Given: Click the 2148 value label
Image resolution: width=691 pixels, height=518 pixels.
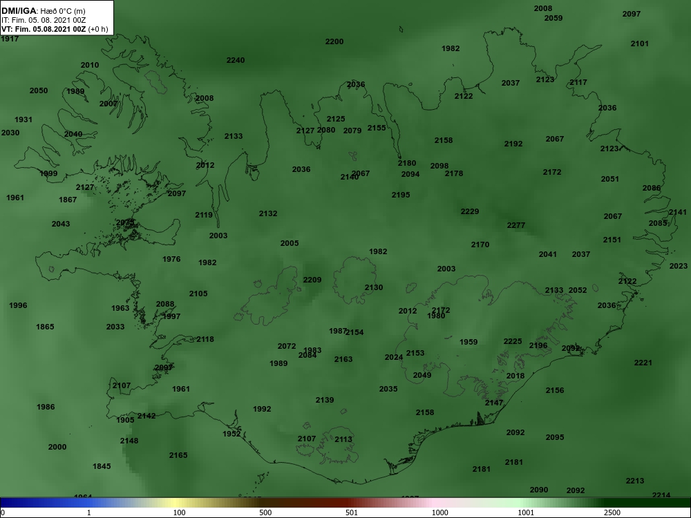Looking at the screenshot, I should pos(129,441).
